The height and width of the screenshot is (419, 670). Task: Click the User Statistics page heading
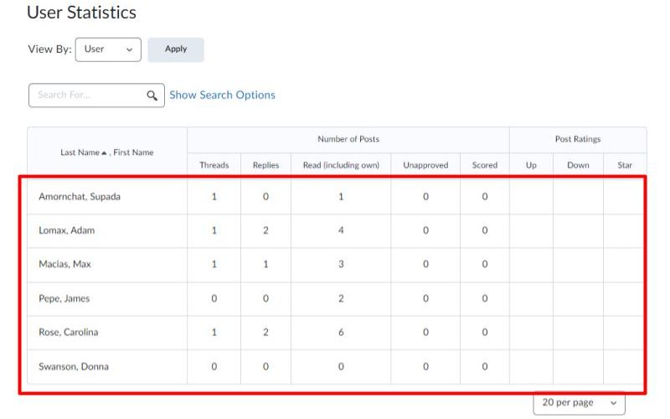(81, 12)
